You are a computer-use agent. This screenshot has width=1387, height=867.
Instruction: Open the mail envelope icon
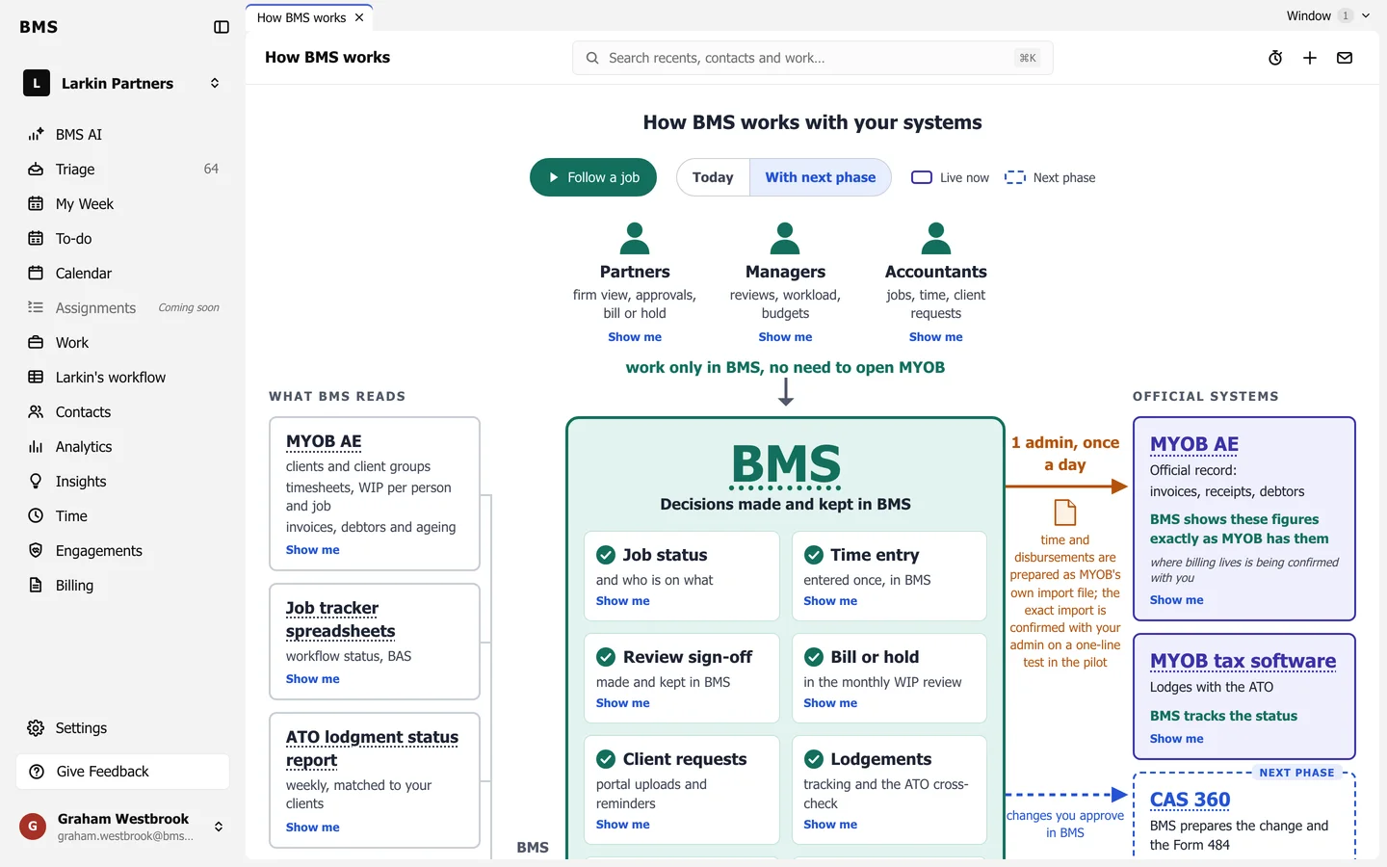click(1345, 58)
